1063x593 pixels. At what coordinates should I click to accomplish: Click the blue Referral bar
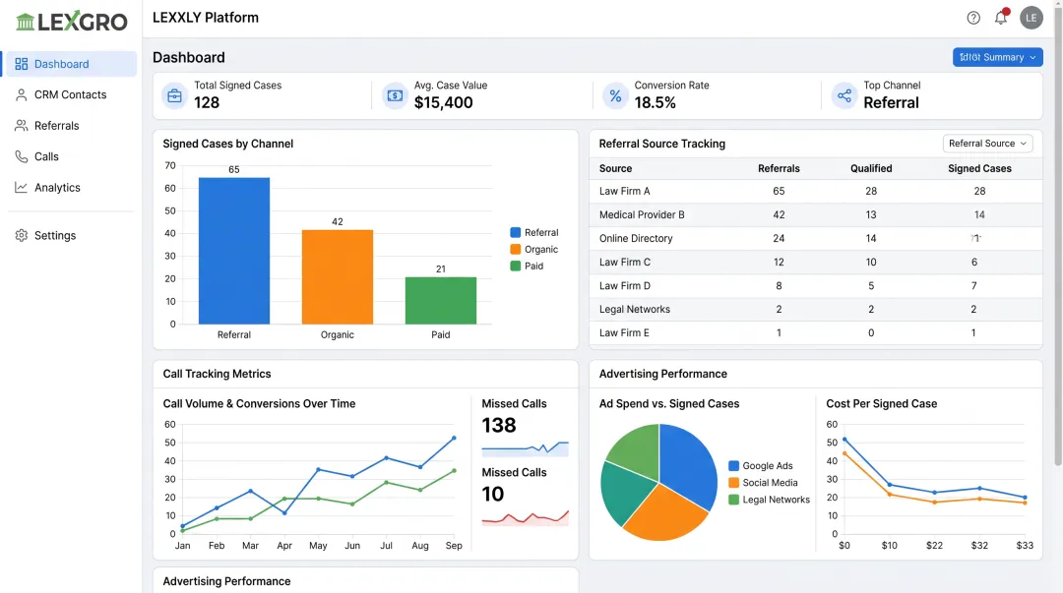pos(234,251)
